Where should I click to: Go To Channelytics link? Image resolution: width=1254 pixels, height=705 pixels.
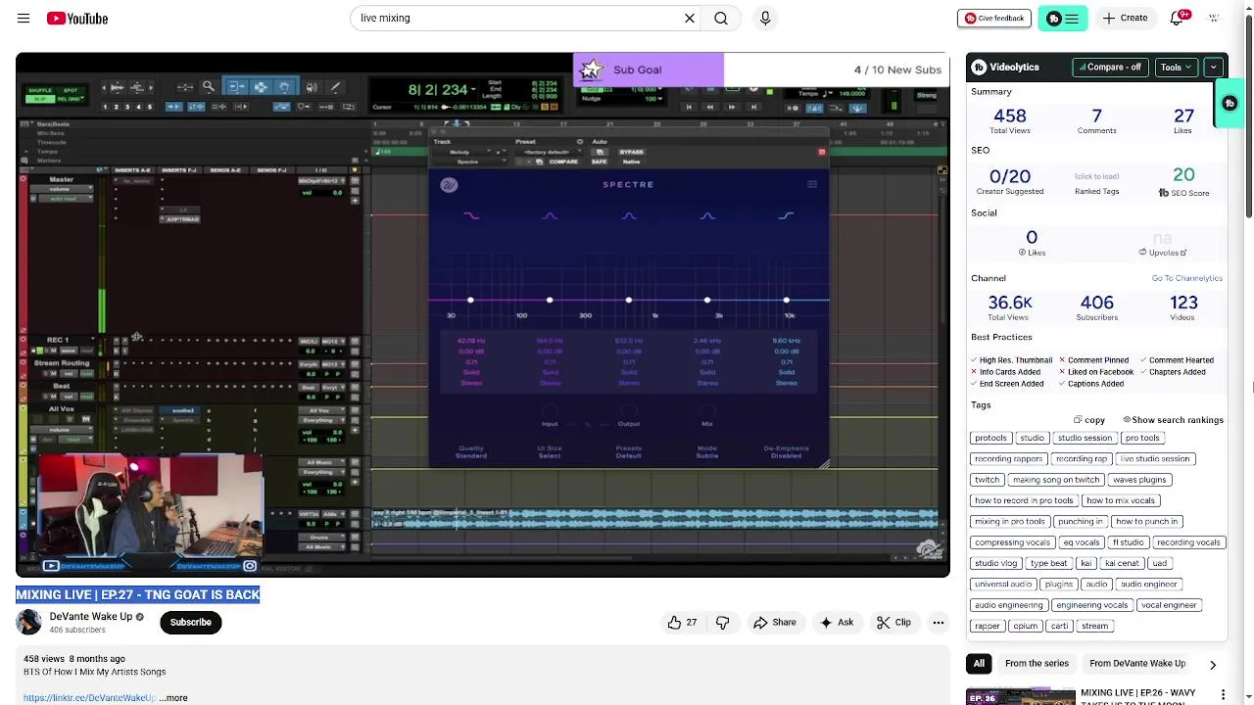point(1186,278)
